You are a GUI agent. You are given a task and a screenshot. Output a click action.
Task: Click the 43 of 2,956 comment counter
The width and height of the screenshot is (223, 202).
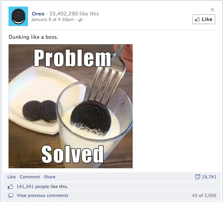coord(204,195)
